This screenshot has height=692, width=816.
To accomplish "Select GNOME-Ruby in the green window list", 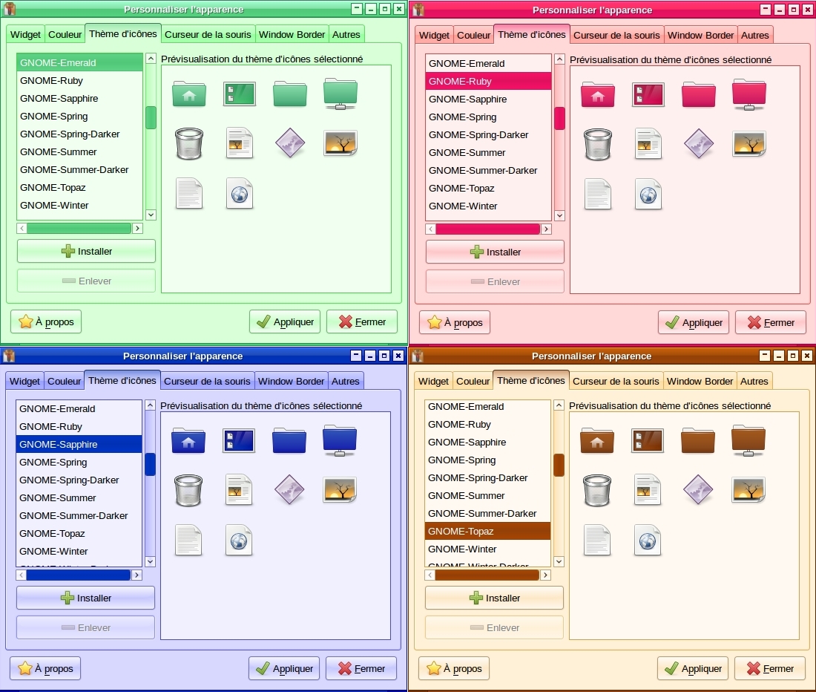I will (79, 81).
